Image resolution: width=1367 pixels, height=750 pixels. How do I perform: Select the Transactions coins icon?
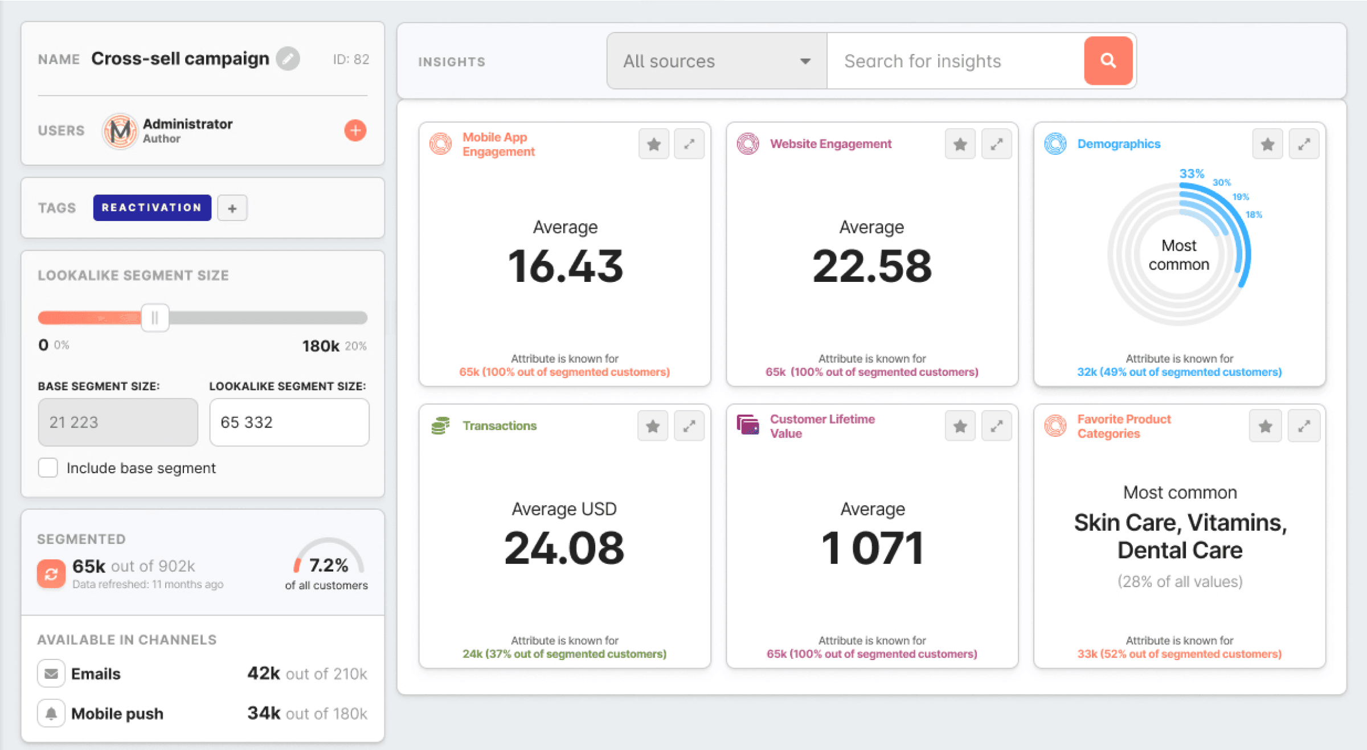point(440,425)
